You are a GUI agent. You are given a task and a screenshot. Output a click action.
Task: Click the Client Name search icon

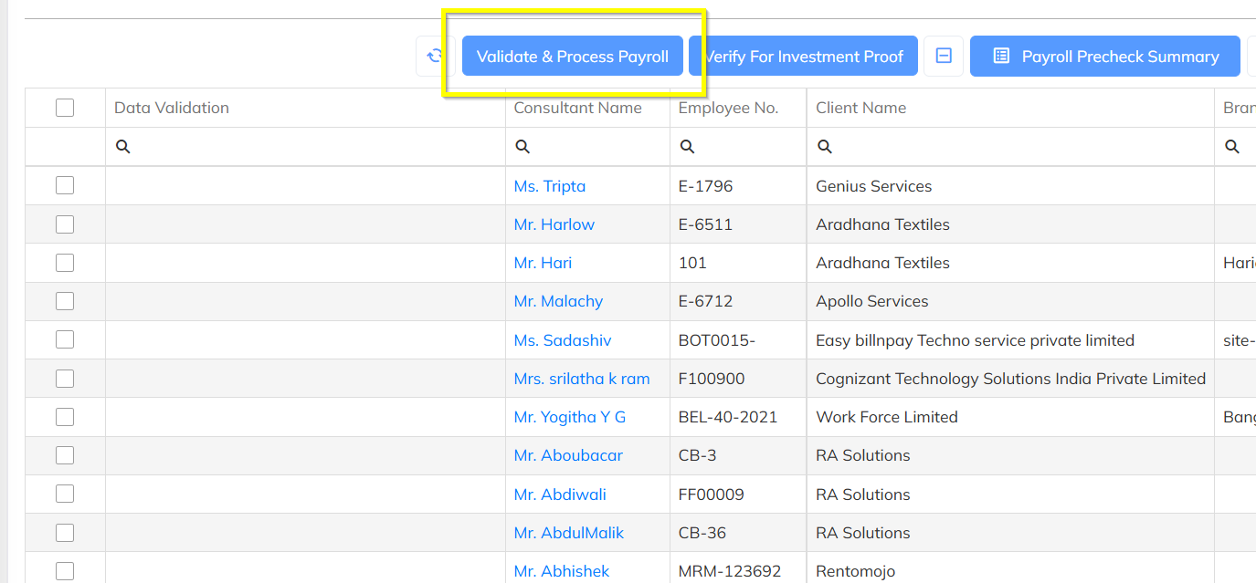coord(824,147)
